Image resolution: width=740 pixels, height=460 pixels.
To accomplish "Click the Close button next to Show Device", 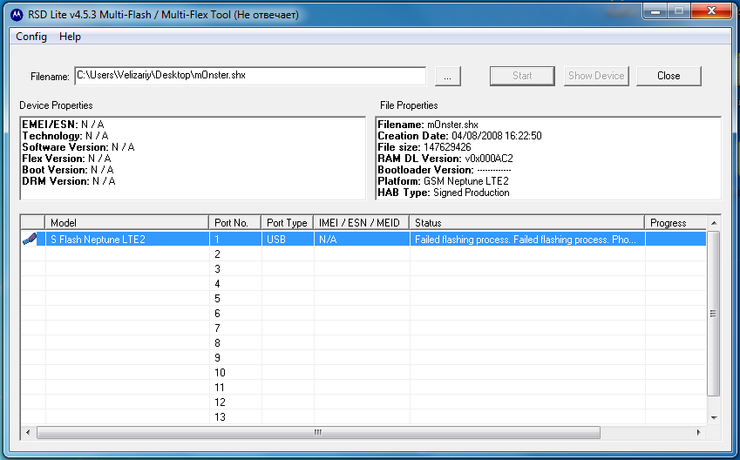I will (669, 76).
